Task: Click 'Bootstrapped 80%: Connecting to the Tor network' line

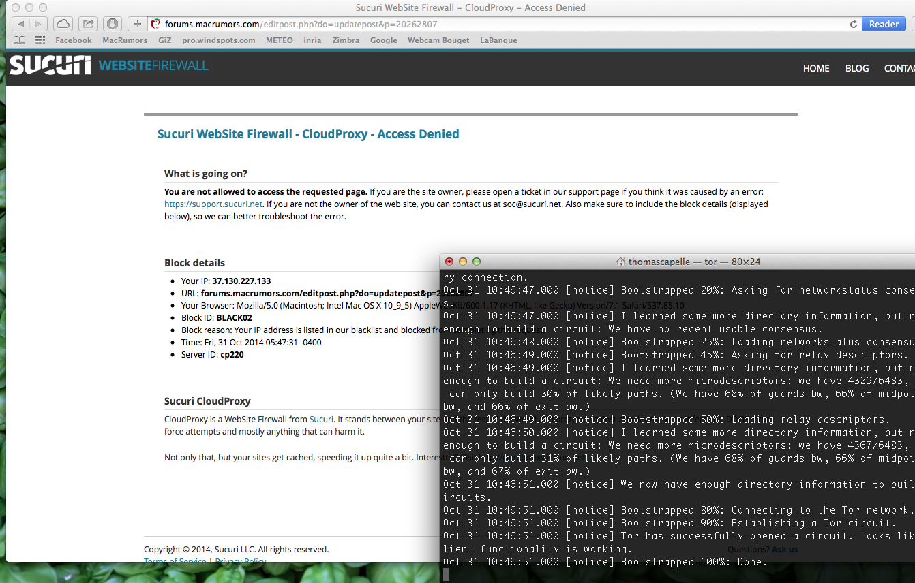Action: pos(679,510)
